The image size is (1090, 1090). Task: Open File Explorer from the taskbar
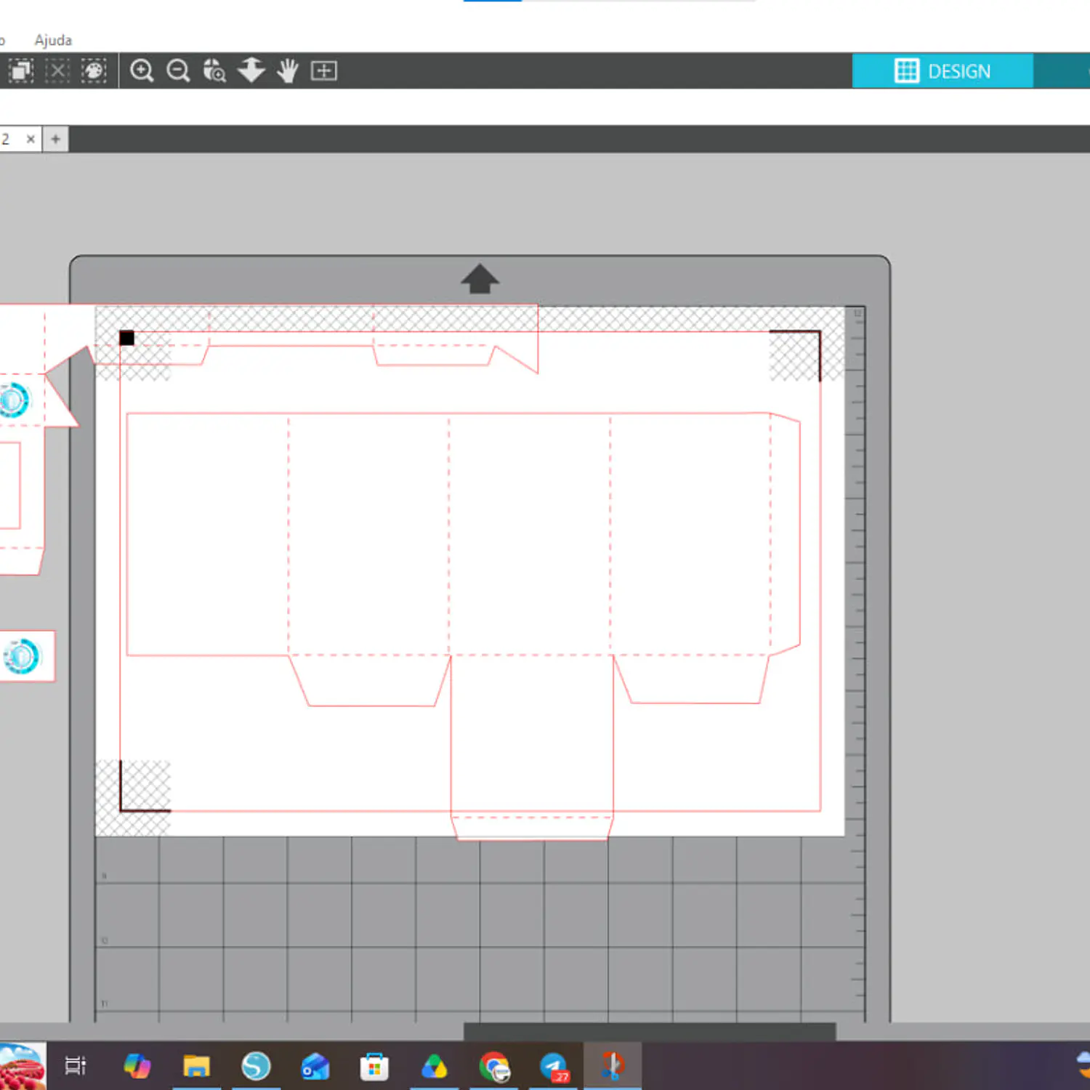coord(196,1066)
